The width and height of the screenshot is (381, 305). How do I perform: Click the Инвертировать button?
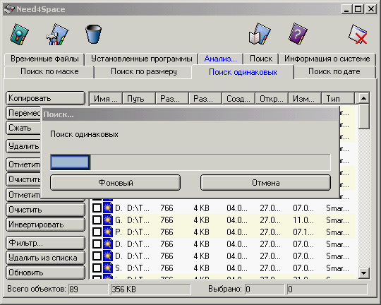pos(45,225)
